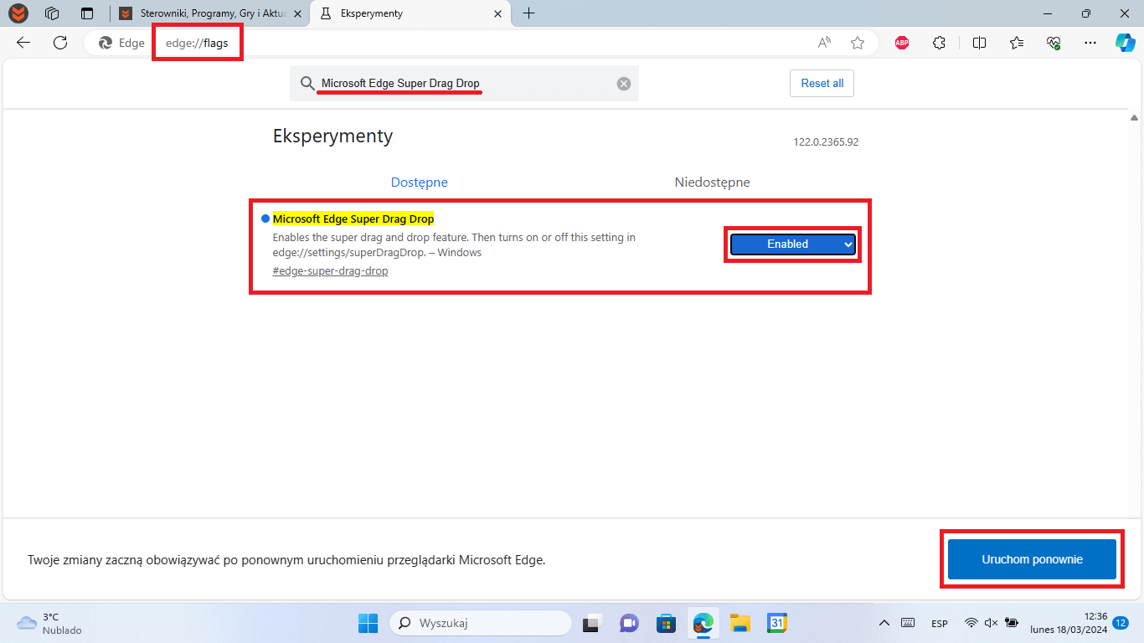1144x643 pixels.
Task: Click the Edge logo in address bar
Action: click(x=106, y=43)
